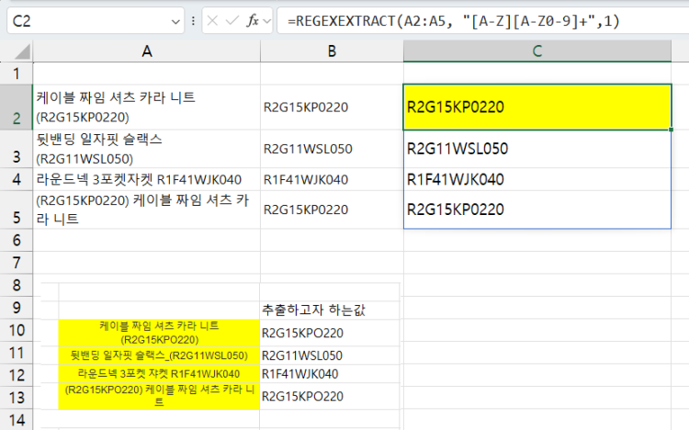Select cell A2 케이블 짜임 셔츠 카라 니트

coord(147,107)
